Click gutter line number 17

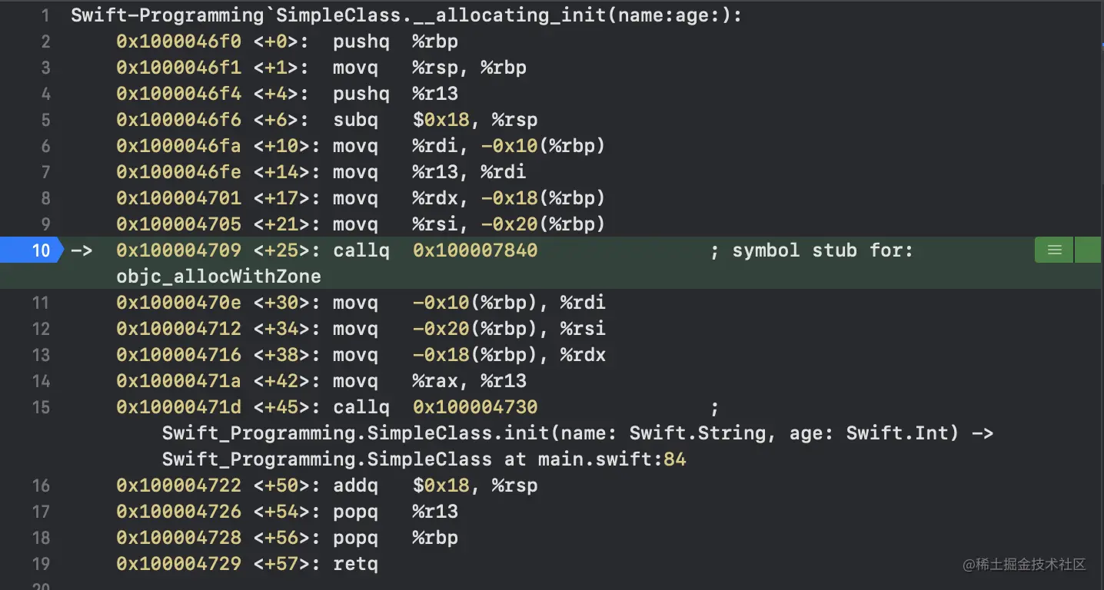coord(41,512)
